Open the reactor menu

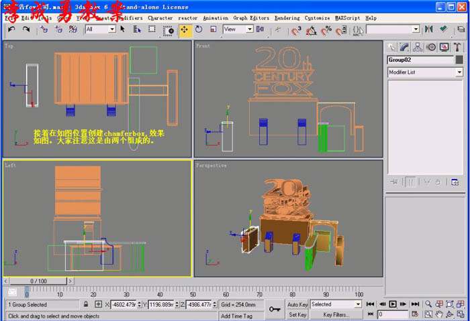pos(187,18)
